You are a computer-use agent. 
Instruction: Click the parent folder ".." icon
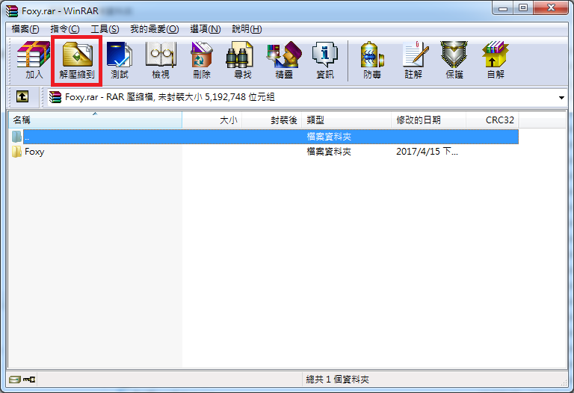(16, 137)
